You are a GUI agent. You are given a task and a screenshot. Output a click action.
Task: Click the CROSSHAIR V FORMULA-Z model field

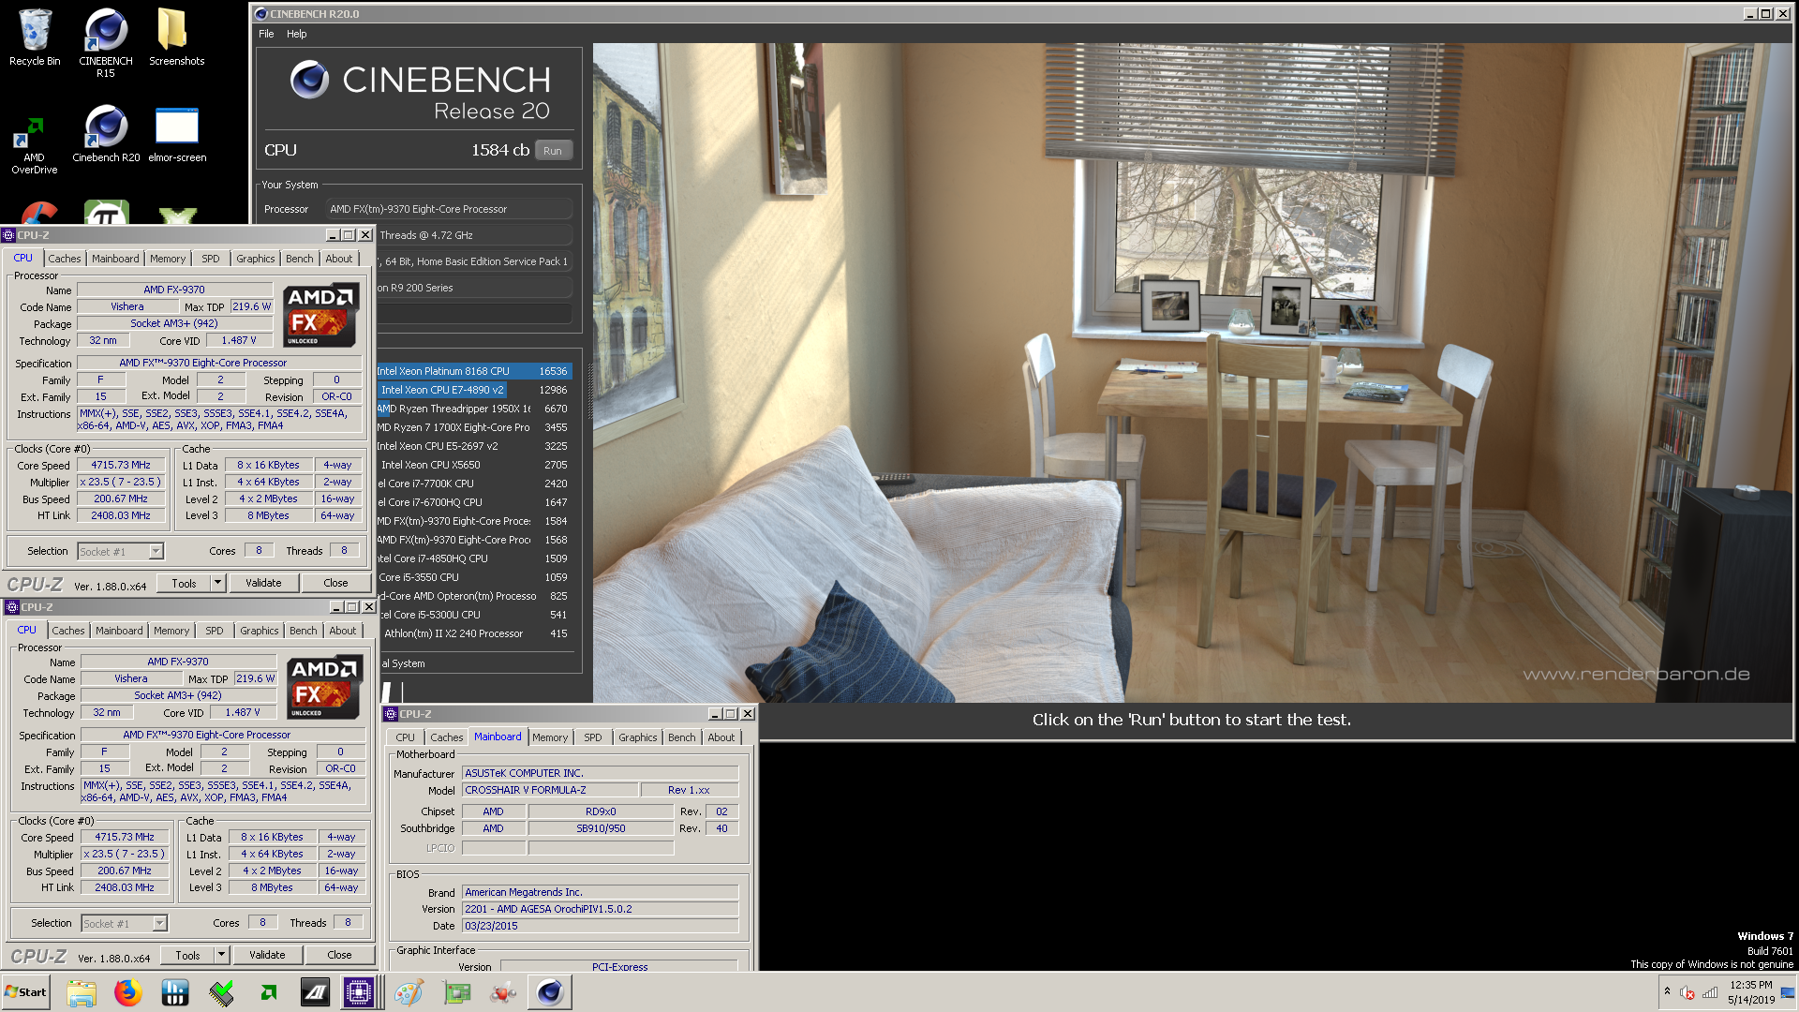pos(550,790)
